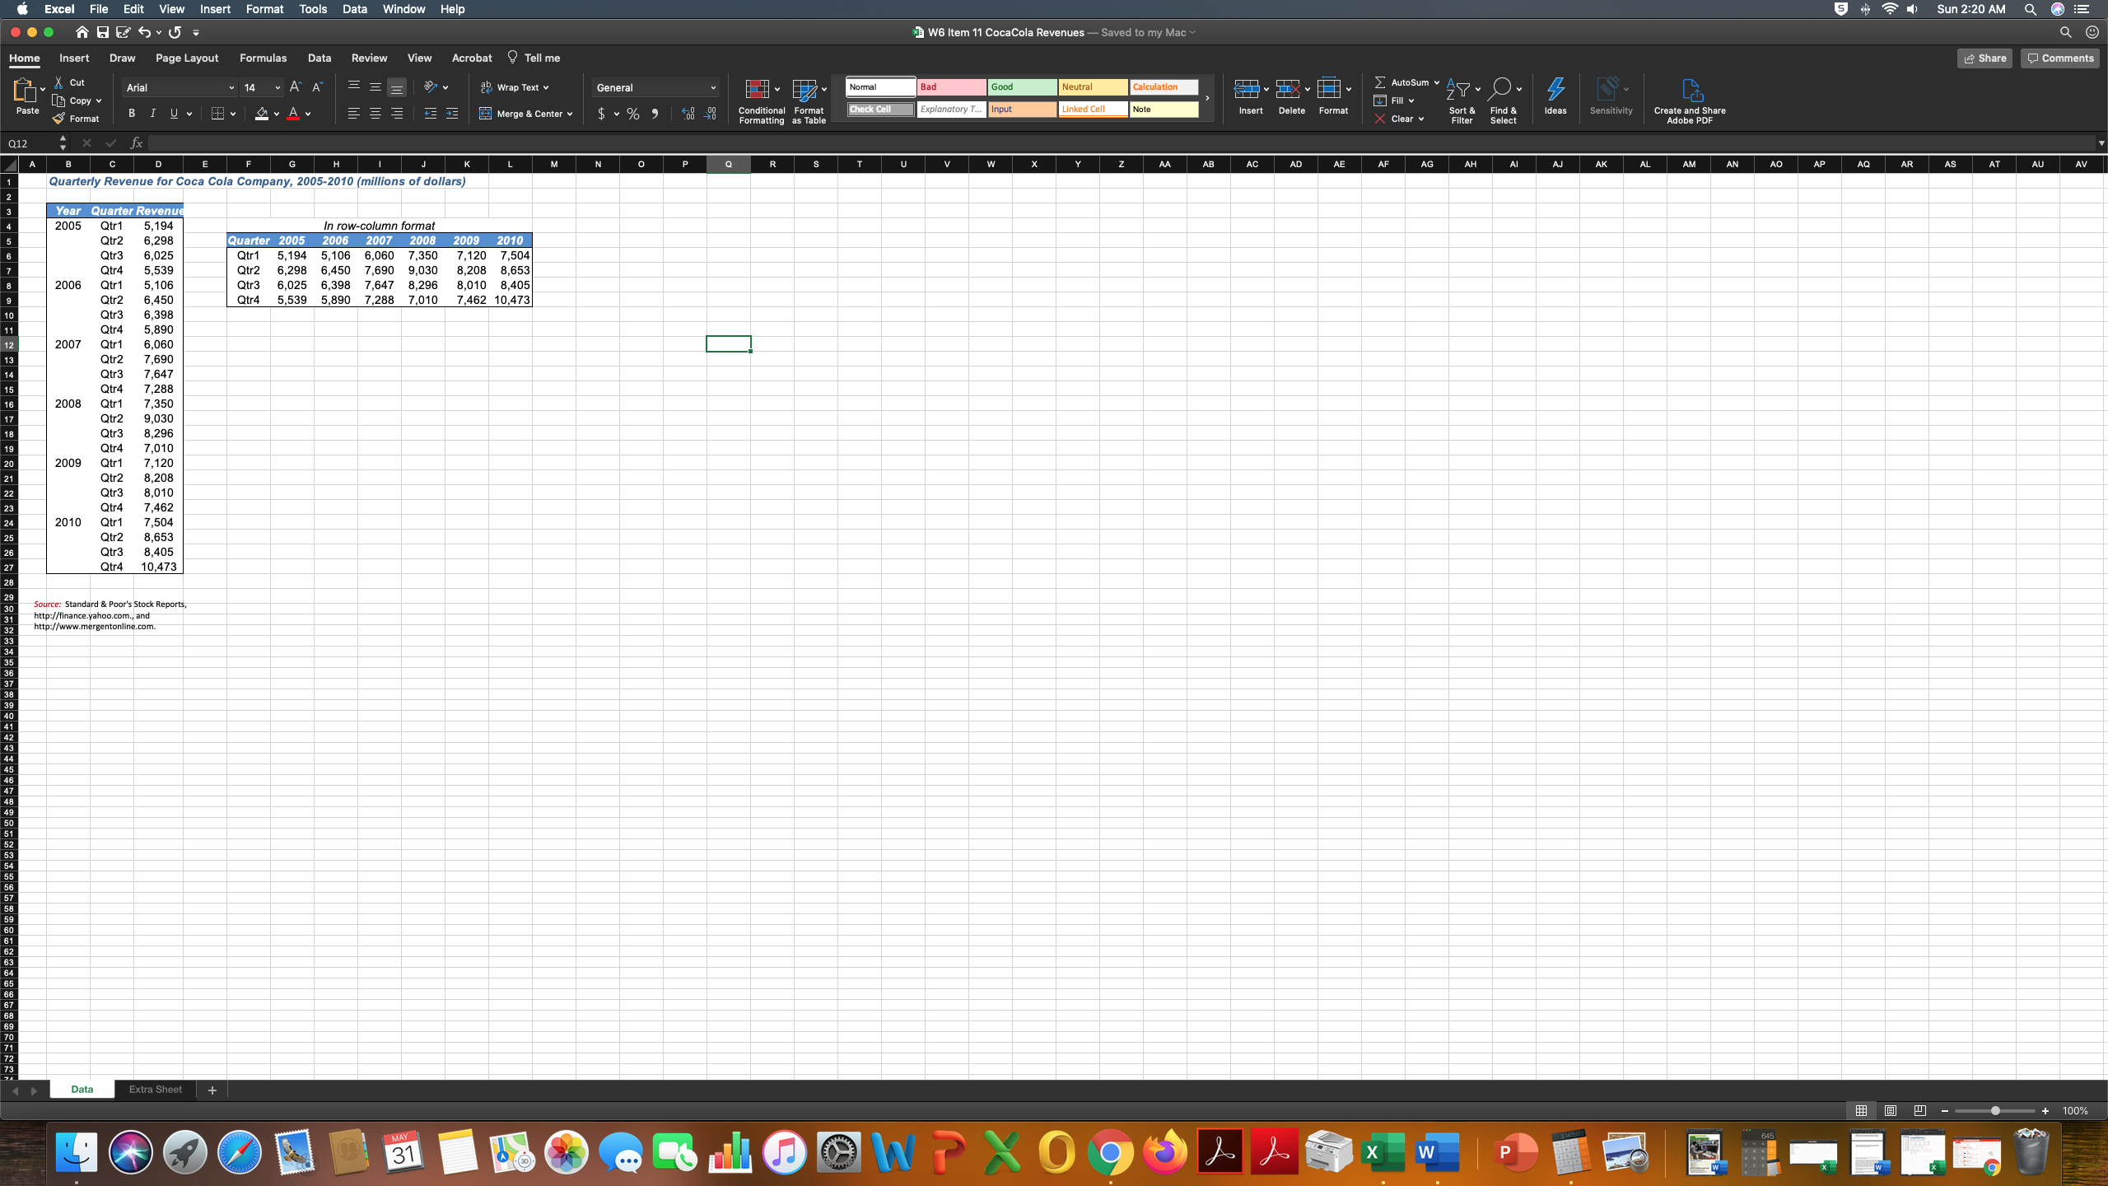Open the Ideas lightning icon
Screen dimensions: 2108x1186
[x=1555, y=89]
